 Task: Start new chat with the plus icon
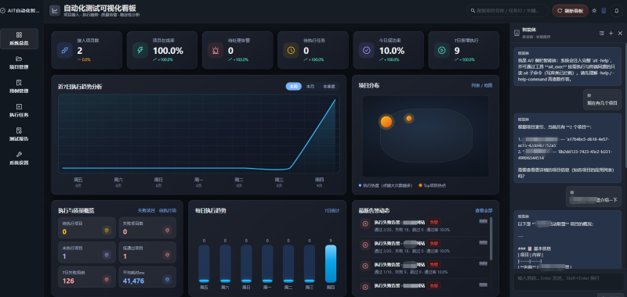coord(611,34)
